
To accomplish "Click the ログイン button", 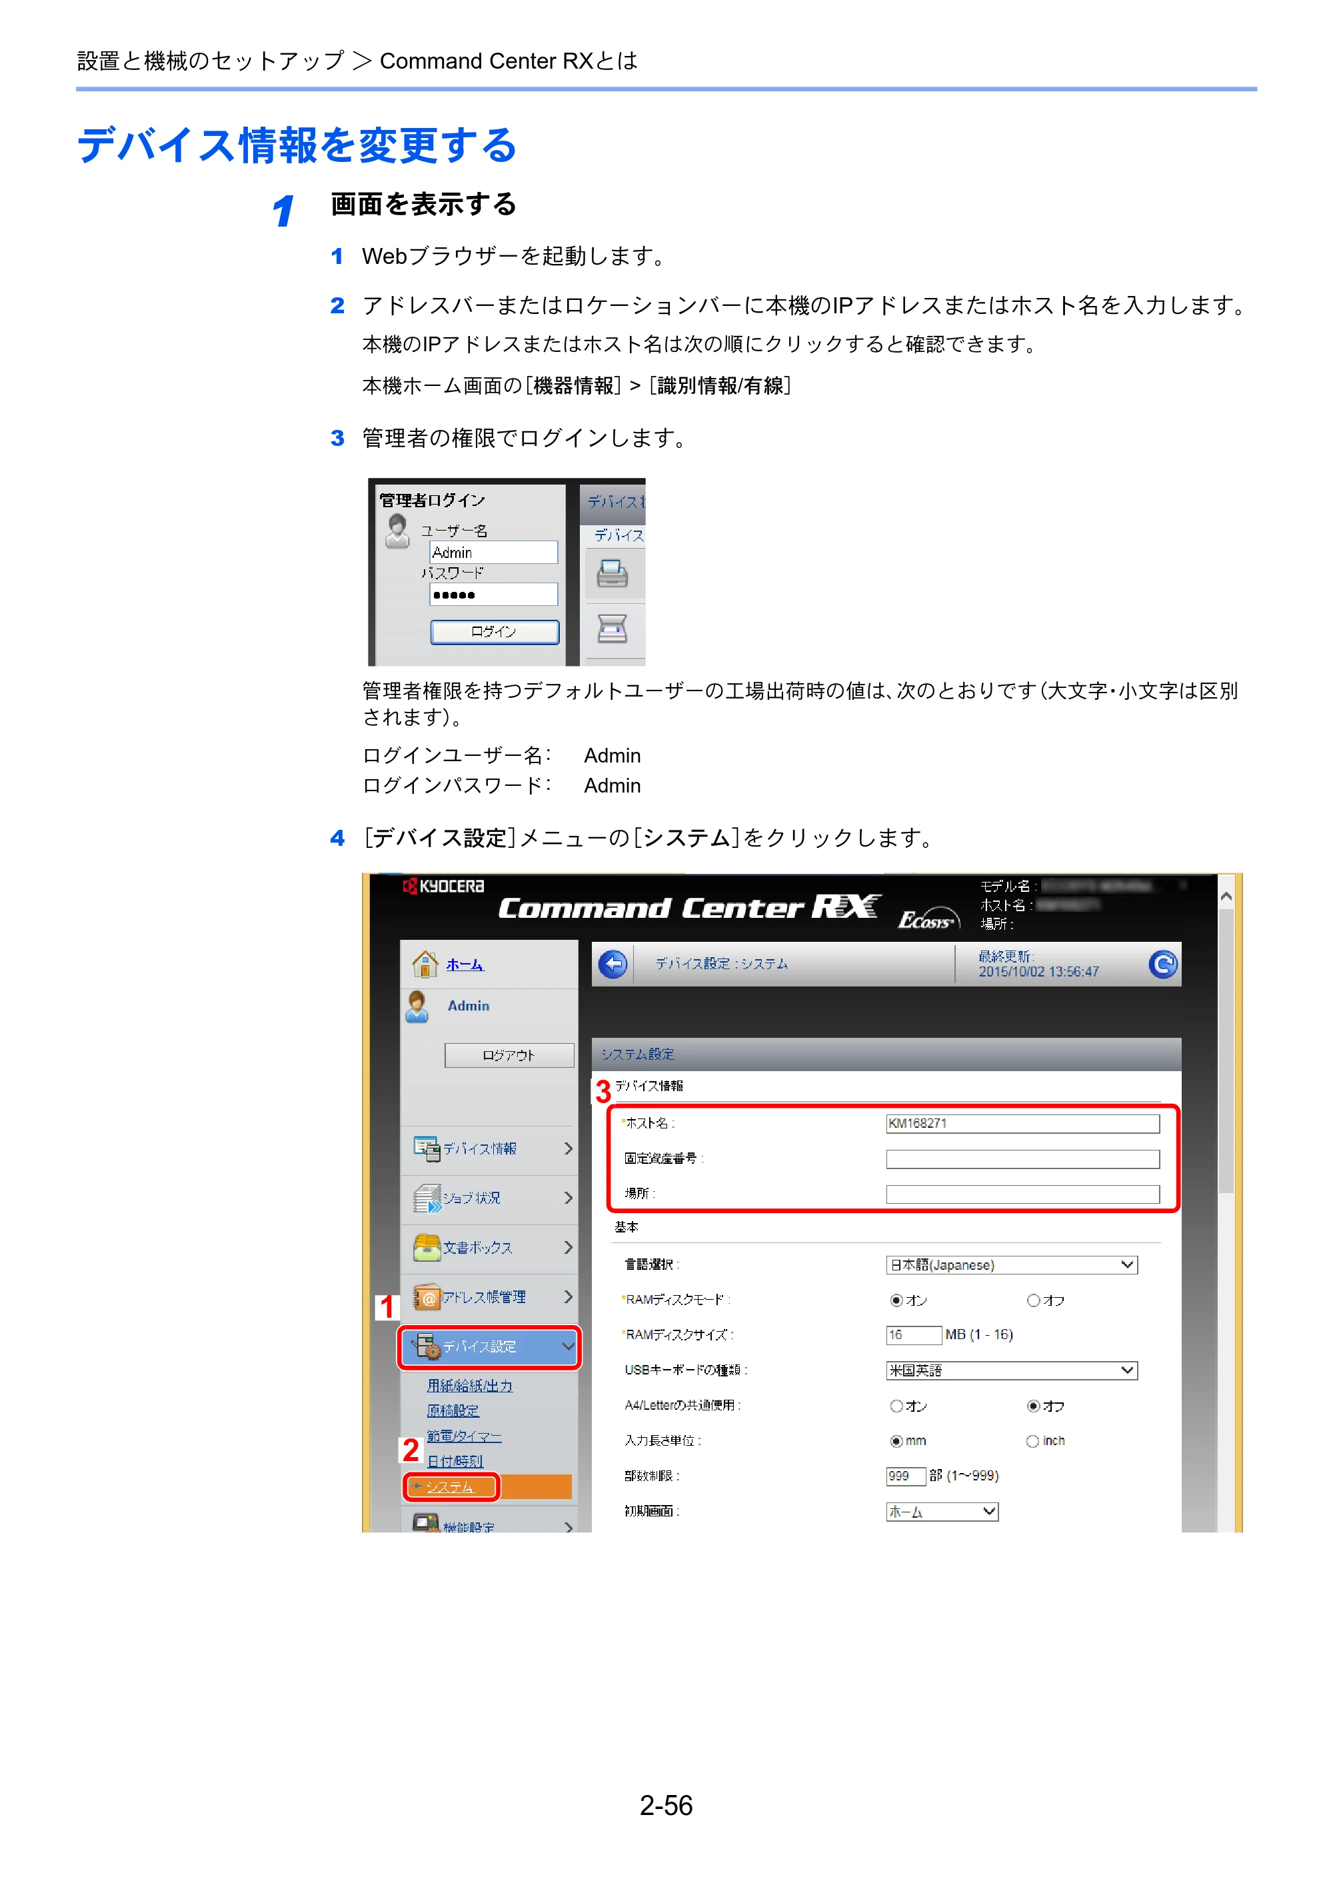I will 495,631.
